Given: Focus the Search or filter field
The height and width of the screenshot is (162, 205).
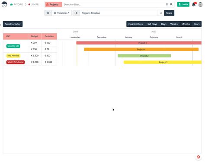Looking at the screenshot, I should click(x=114, y=4).
